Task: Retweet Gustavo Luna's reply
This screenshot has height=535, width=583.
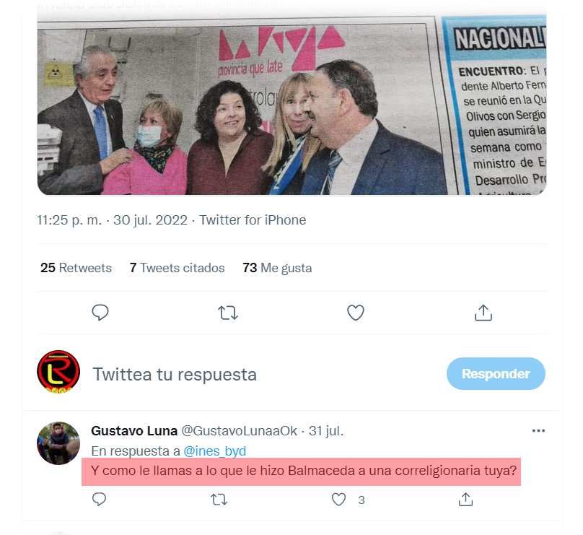Action: click(x=219, y=500)
